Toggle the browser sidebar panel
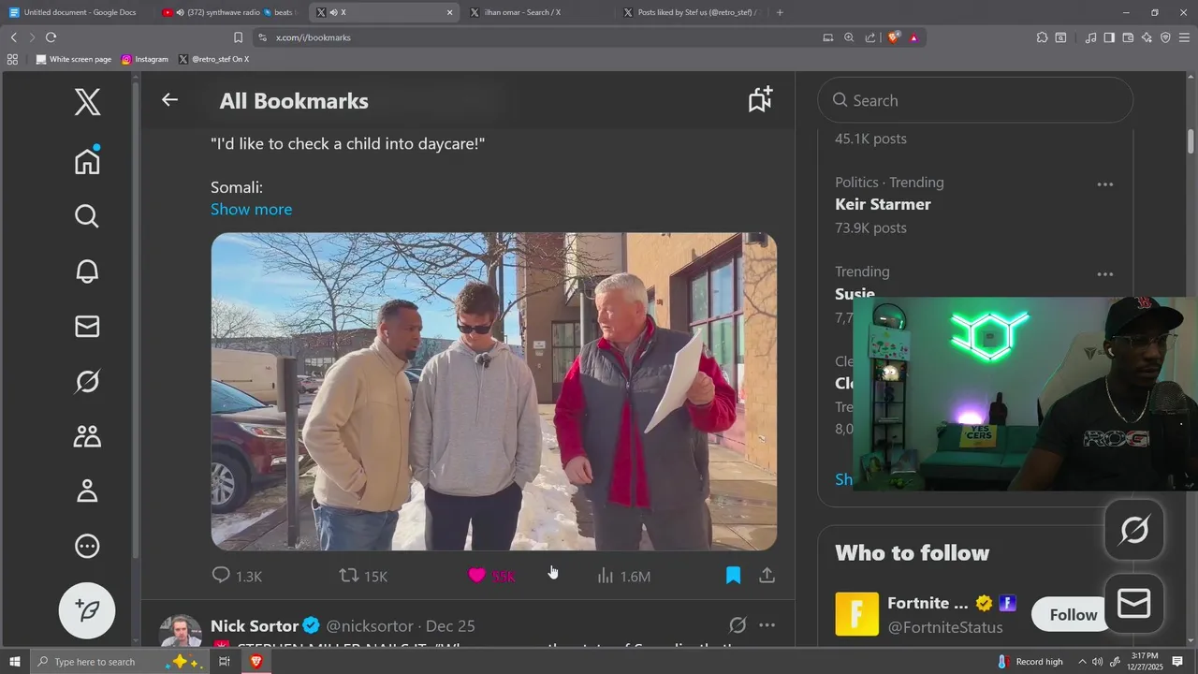Image resolution: width=1198 pixels, height=674 pixels. coord(1109,37)
